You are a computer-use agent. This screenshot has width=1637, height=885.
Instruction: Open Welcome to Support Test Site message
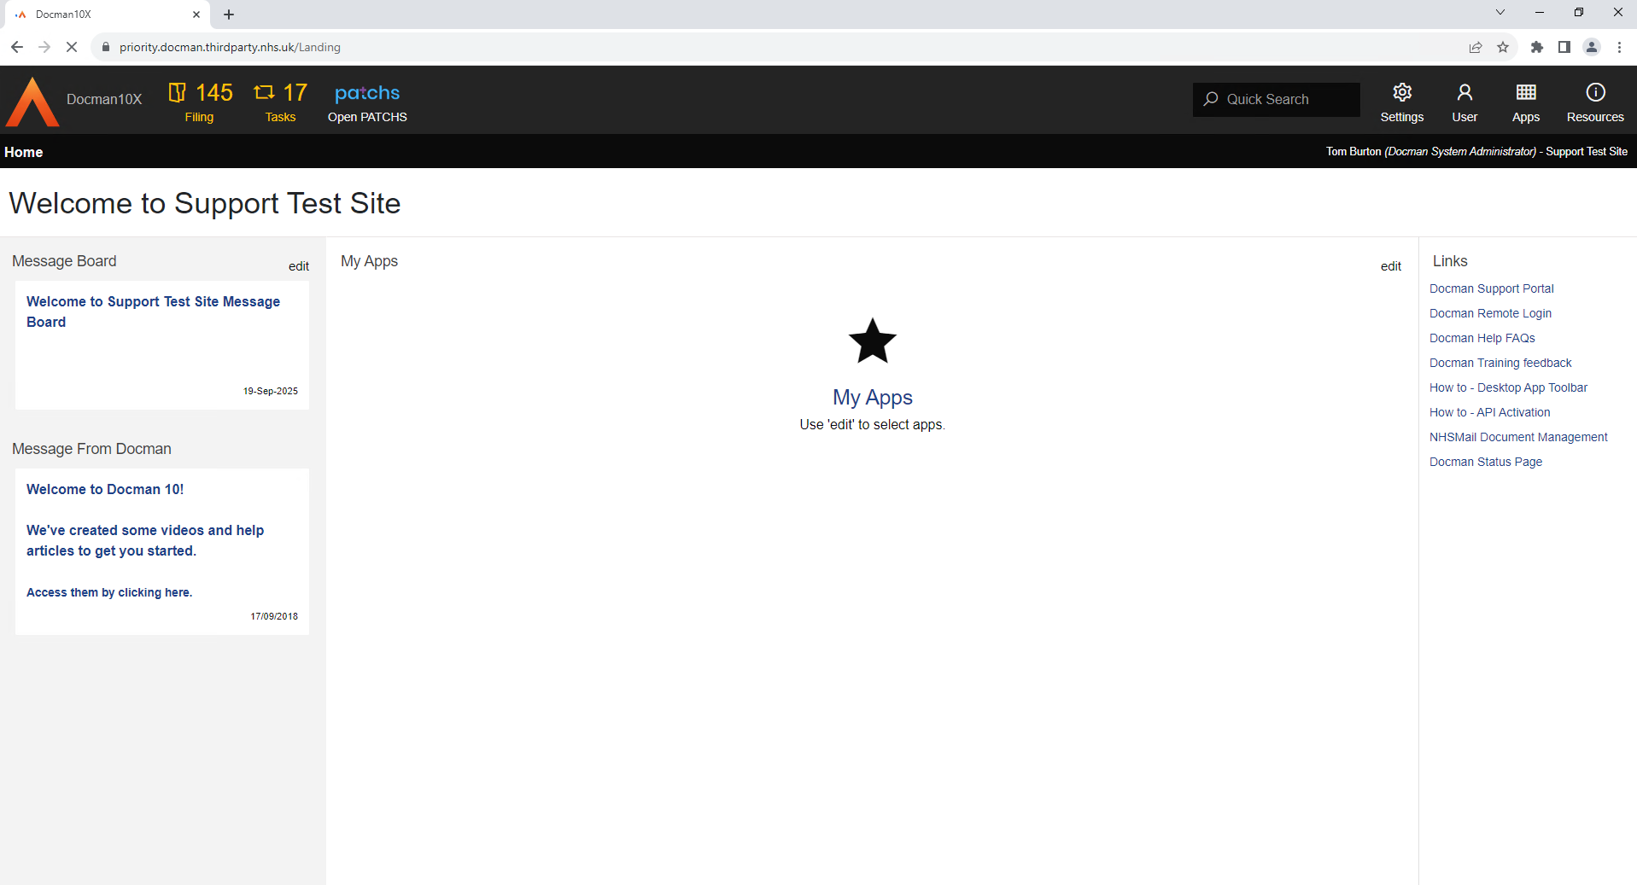(x=153, y=311)
